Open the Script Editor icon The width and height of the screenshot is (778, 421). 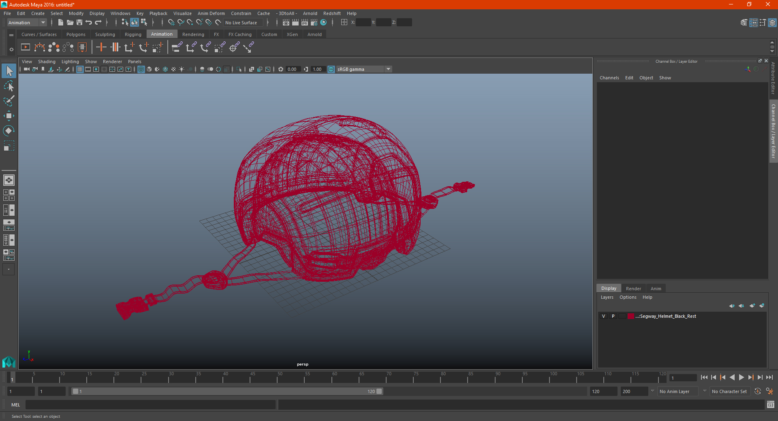[771, 404]
